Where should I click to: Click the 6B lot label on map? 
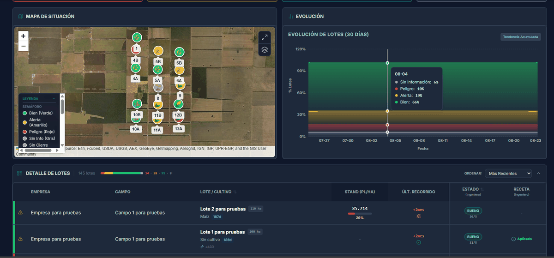coord(179,63)
